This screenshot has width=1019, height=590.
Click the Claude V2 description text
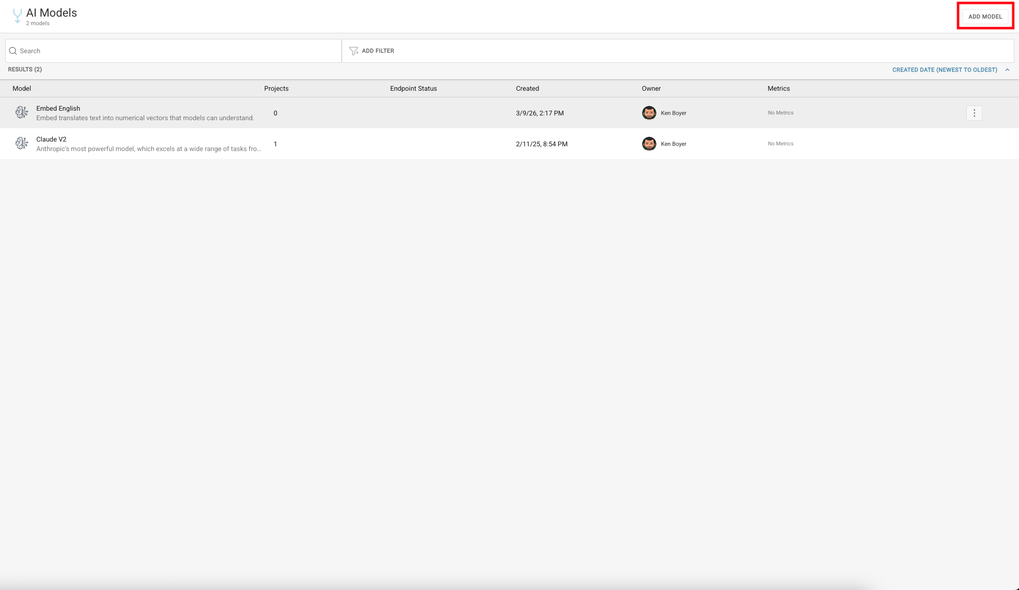(149, 149)
